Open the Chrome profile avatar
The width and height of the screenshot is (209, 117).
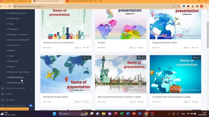click(202, 6)
